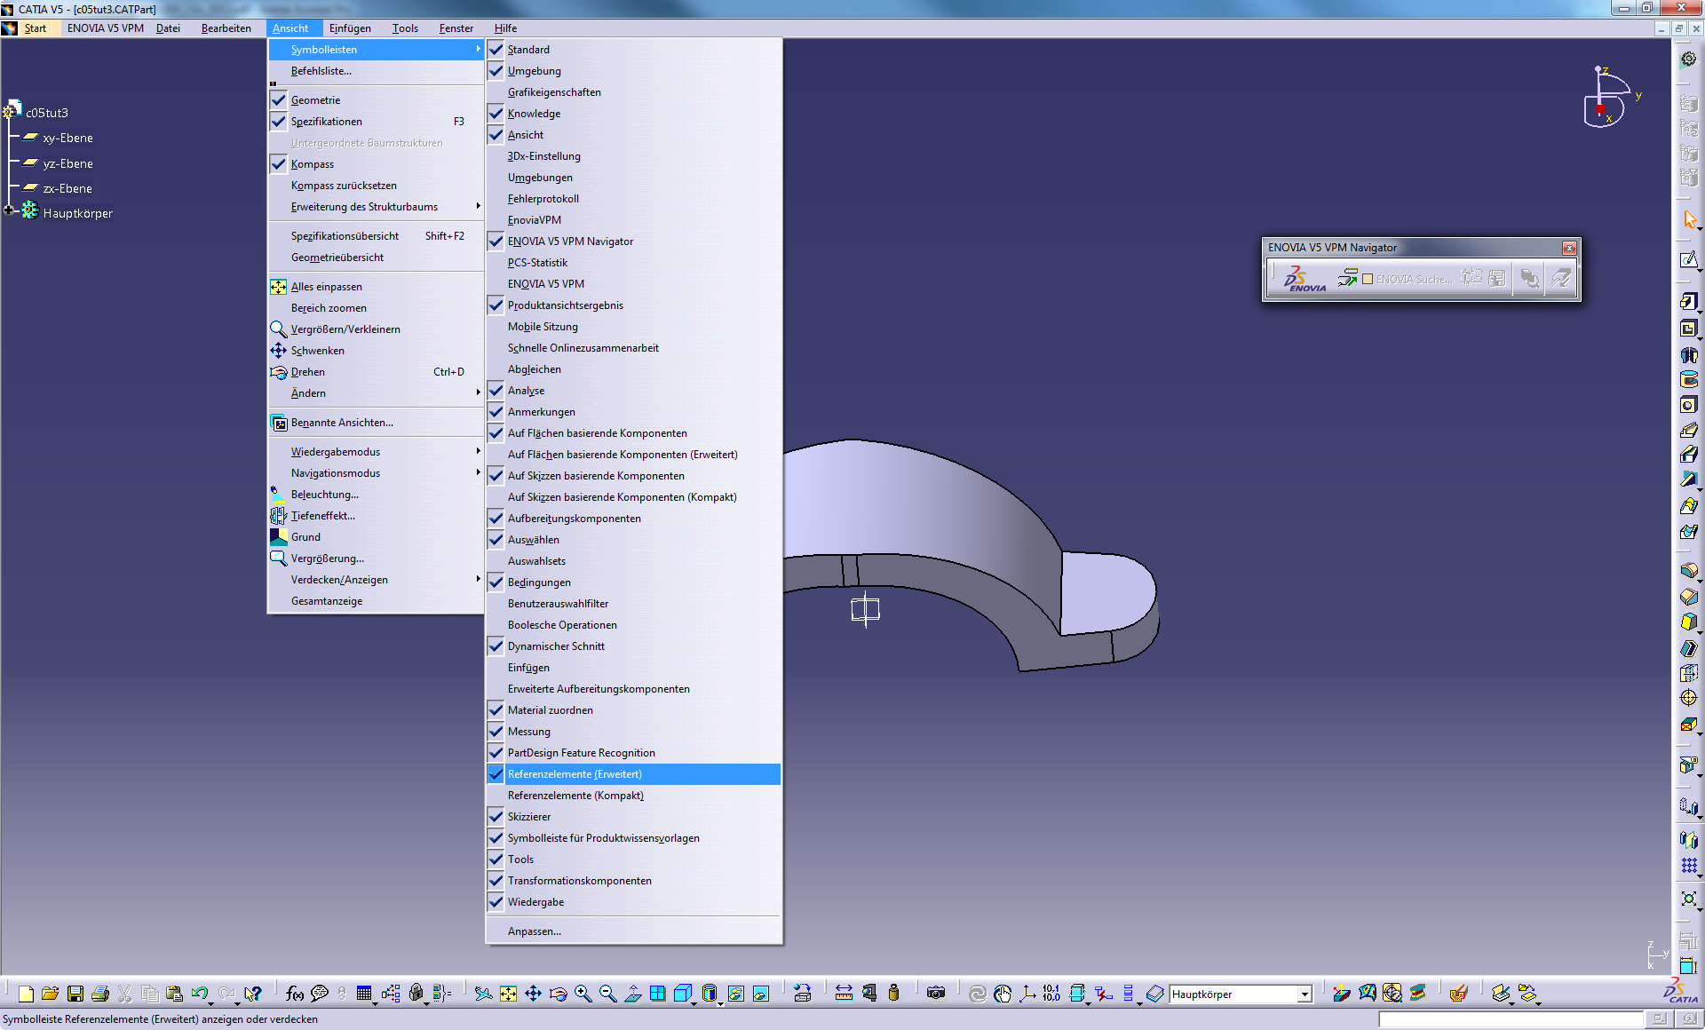Viewport: 1705px width, 1030px height.
Task: Expand the Wiedergabemodus submenu
Action: pyautogui.click(x=376, y=452)
